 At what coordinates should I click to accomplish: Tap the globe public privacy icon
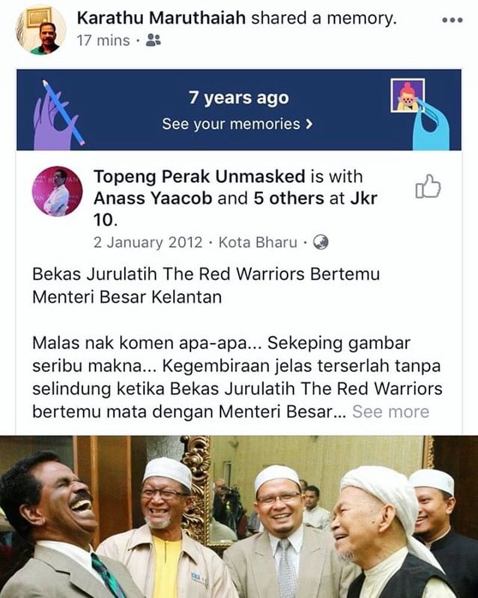pos(321,242)
